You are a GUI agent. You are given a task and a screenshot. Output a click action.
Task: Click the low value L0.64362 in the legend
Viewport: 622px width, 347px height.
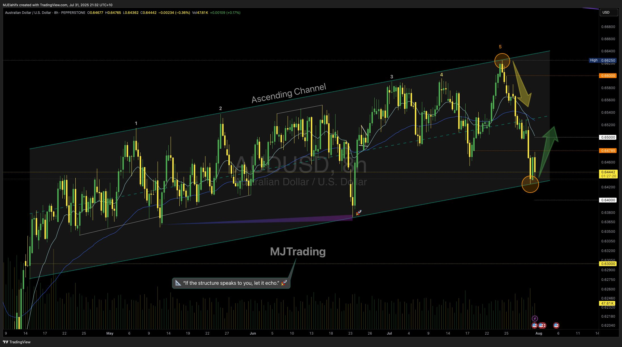point(131,13)
